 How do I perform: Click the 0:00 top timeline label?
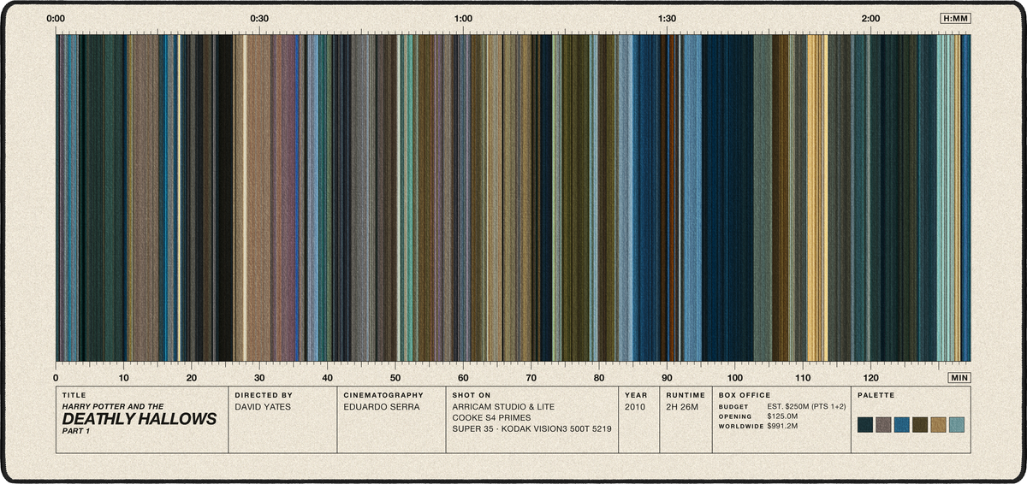56,18
